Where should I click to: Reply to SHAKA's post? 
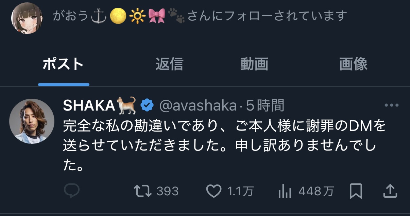(x=71, y=191)
